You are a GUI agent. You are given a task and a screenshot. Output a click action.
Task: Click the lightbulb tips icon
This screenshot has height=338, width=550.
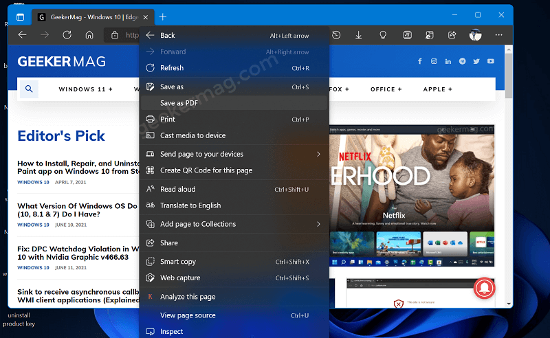[383, 35]
